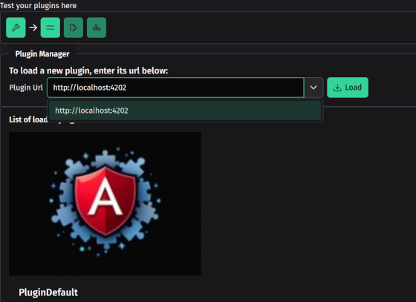This screenshot has height=302, width=416.
Task: Click the hierarchy tree icon button
Action: click(x=97, y=27)
